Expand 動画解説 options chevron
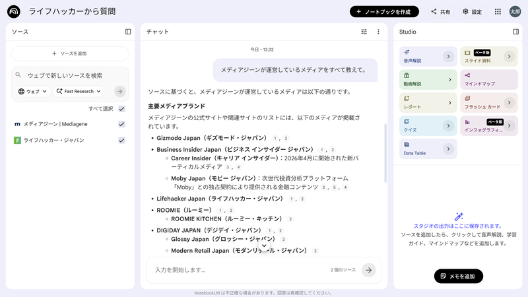The image size is (528, 297). 449,80
